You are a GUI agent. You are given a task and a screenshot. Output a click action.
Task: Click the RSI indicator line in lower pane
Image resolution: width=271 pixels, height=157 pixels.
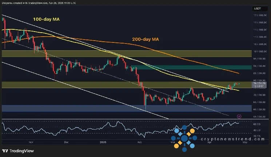(x=109, y=124)
